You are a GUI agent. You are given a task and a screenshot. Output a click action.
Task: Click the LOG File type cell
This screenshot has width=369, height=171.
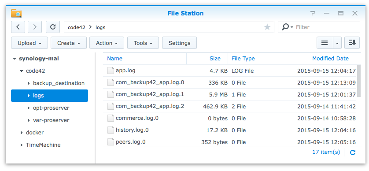point(243,71)
